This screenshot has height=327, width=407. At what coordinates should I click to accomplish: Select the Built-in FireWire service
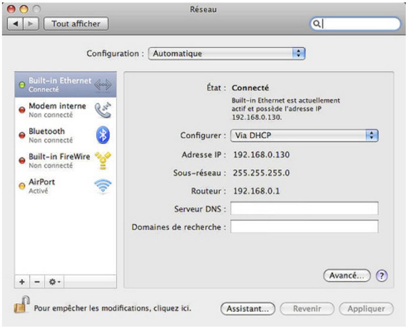tap(65, 160)
